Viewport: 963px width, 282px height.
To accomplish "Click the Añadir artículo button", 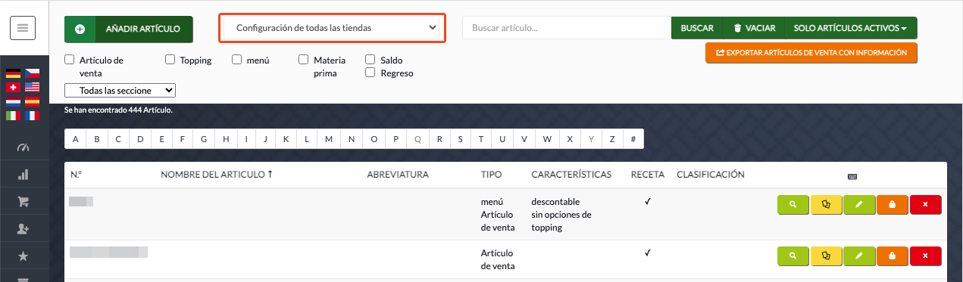I will [129, 29].
